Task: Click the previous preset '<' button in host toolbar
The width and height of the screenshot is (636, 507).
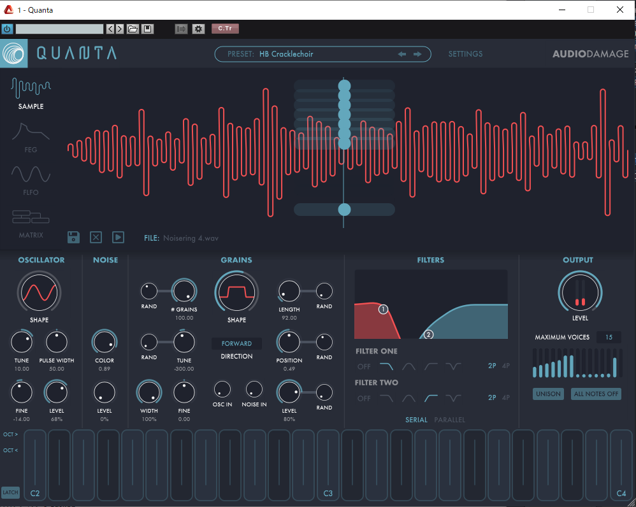Action: tap(110, 29)
